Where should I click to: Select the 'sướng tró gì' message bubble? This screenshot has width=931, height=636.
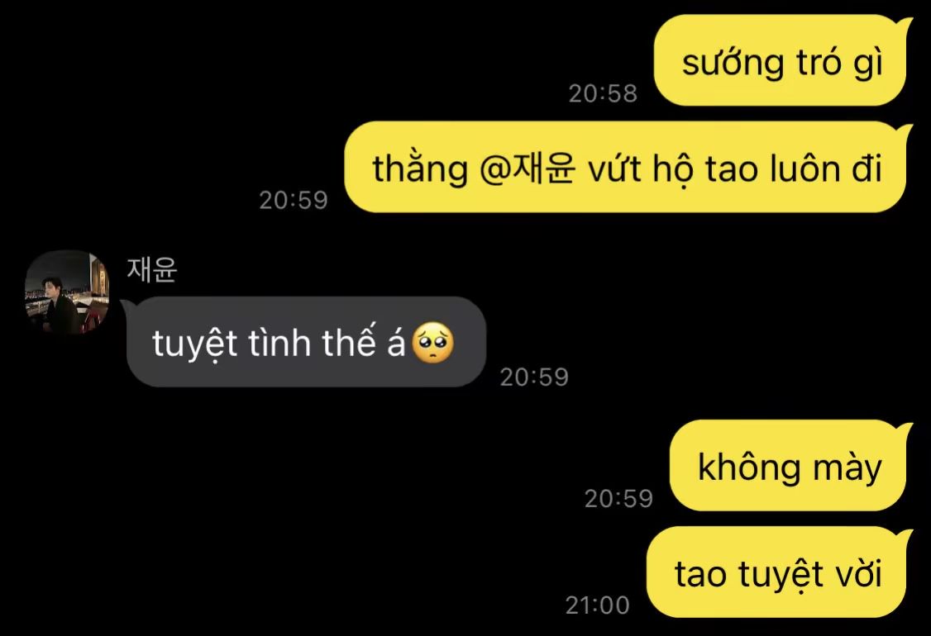pyautogui.click(x=782, y=60)
